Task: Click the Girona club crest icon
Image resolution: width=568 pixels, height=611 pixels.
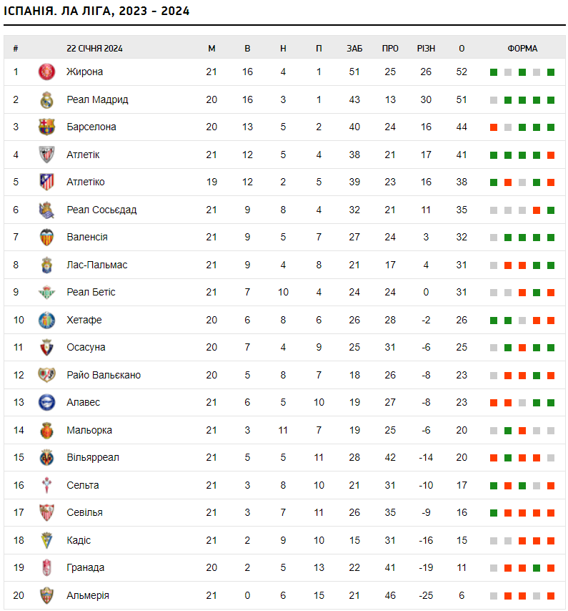Action: (46, 72)
